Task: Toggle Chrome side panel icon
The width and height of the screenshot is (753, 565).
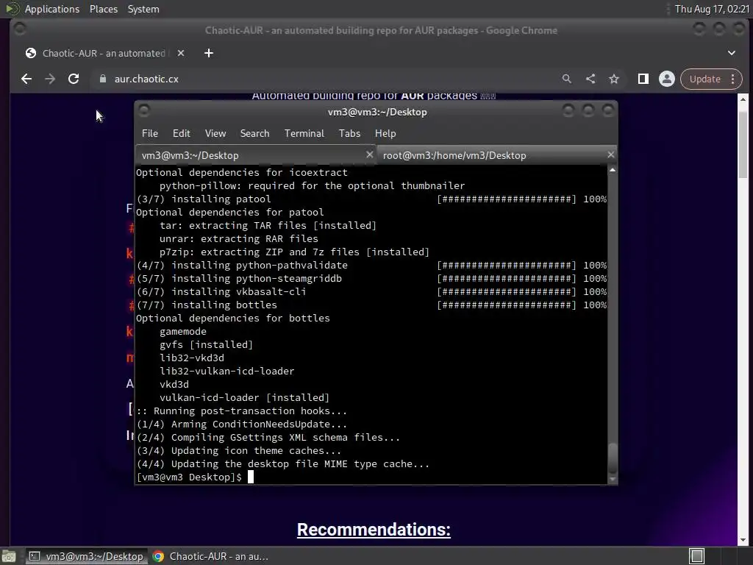Action: pos(643,79)
